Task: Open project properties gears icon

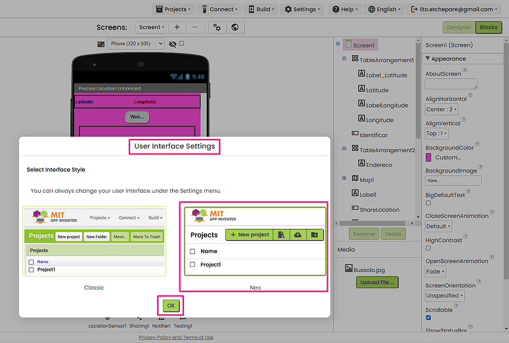Action: 217,28
